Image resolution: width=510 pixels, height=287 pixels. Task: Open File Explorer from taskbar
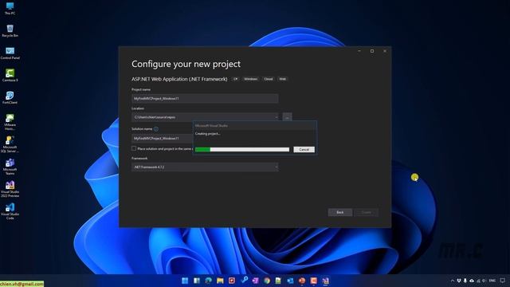[220, 281]
